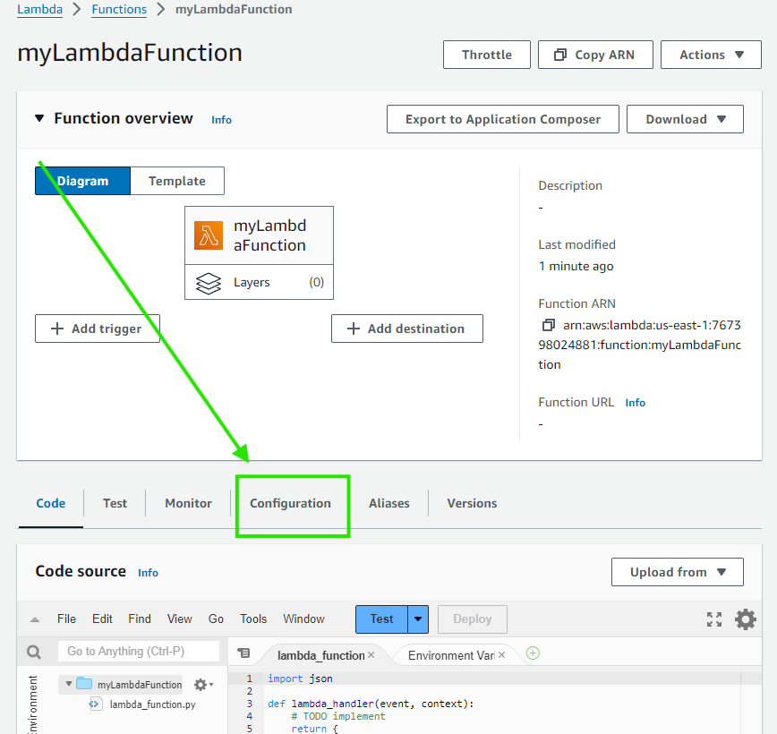Click the fullscreen expand icon in the editor

click(x=713, y=619)
